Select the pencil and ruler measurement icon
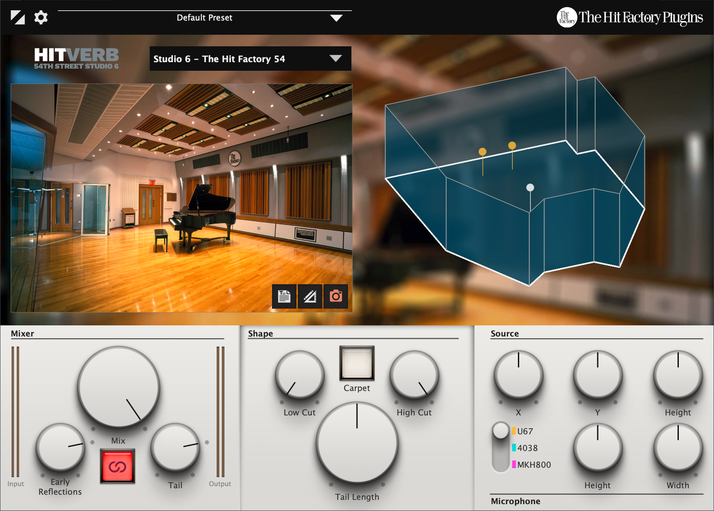Screen dimensions: 714x511 coord(309,296)
